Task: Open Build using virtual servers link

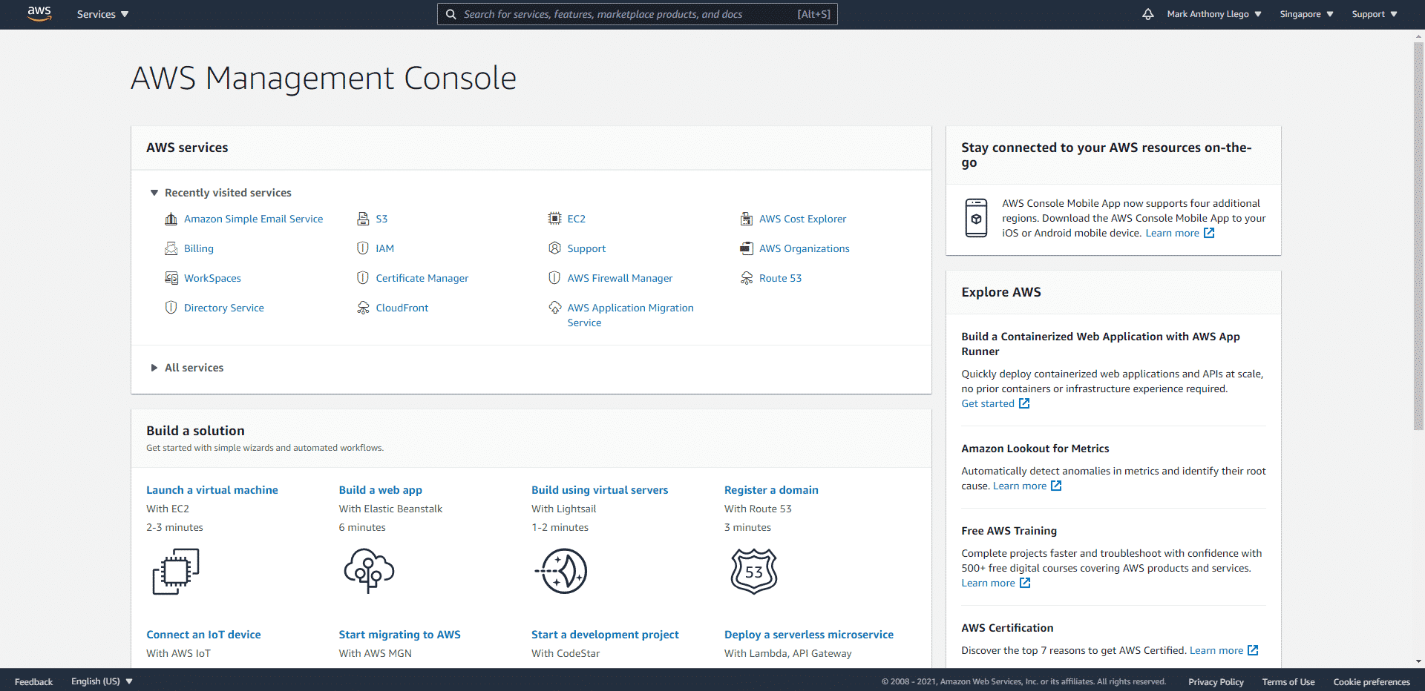Action: [x=600, y=490]
